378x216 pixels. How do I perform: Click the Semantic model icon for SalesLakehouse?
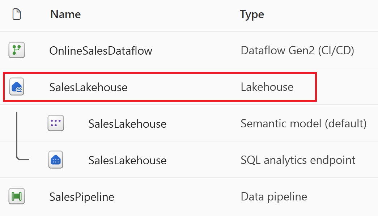tap(55, 123)
